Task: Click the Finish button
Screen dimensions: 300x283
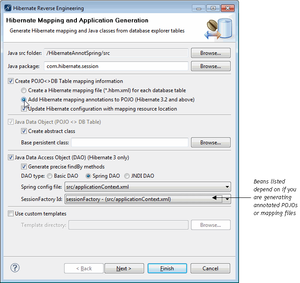Action: point(166,269)
